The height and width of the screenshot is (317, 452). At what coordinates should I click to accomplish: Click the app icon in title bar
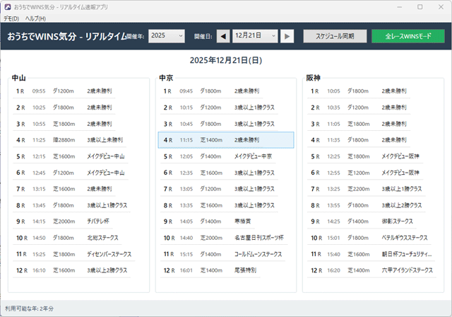click(7, 6)
